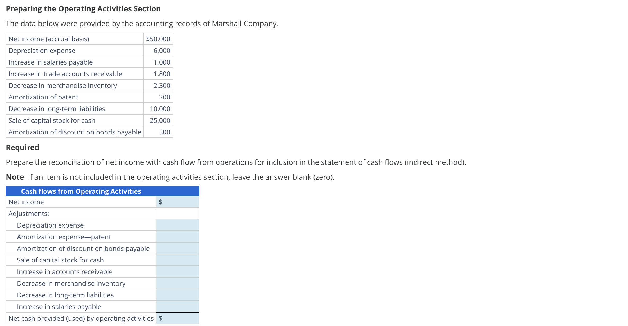Click the Sale of capital stock for cash field
Image resolution: width=628 pixels, height=326 pixels.
[x=177, y=260]
